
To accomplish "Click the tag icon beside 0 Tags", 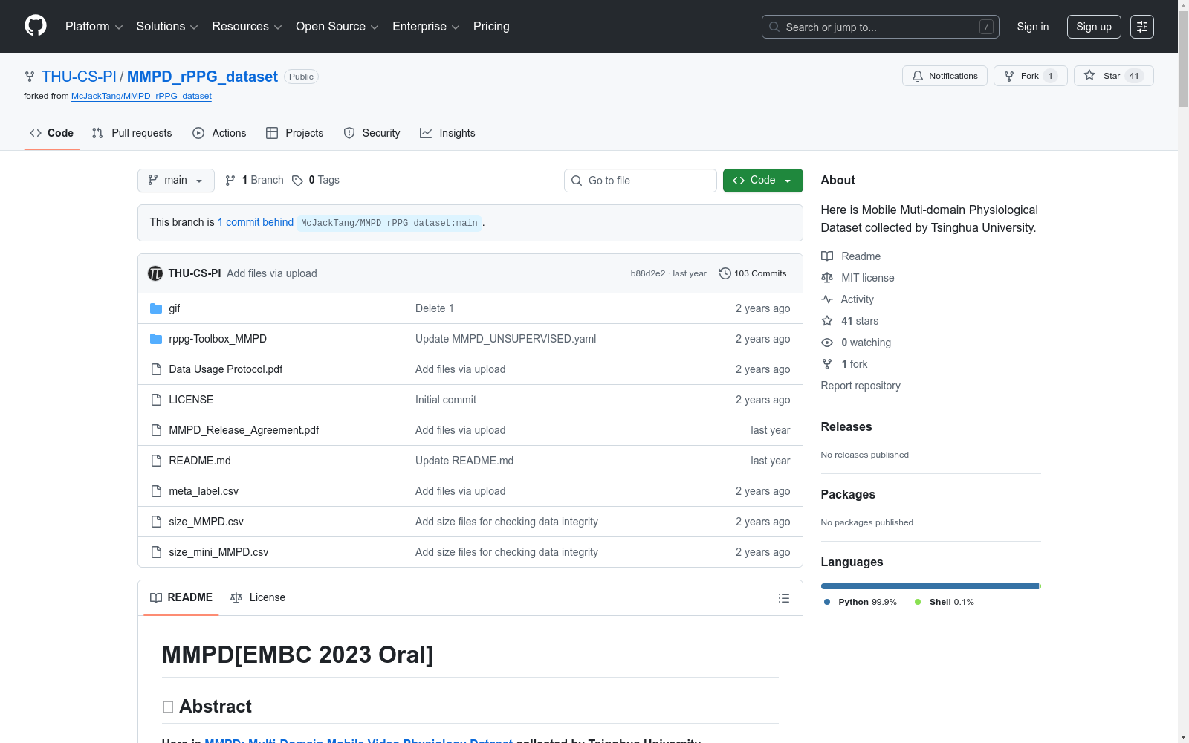I will tap(297, 181).
